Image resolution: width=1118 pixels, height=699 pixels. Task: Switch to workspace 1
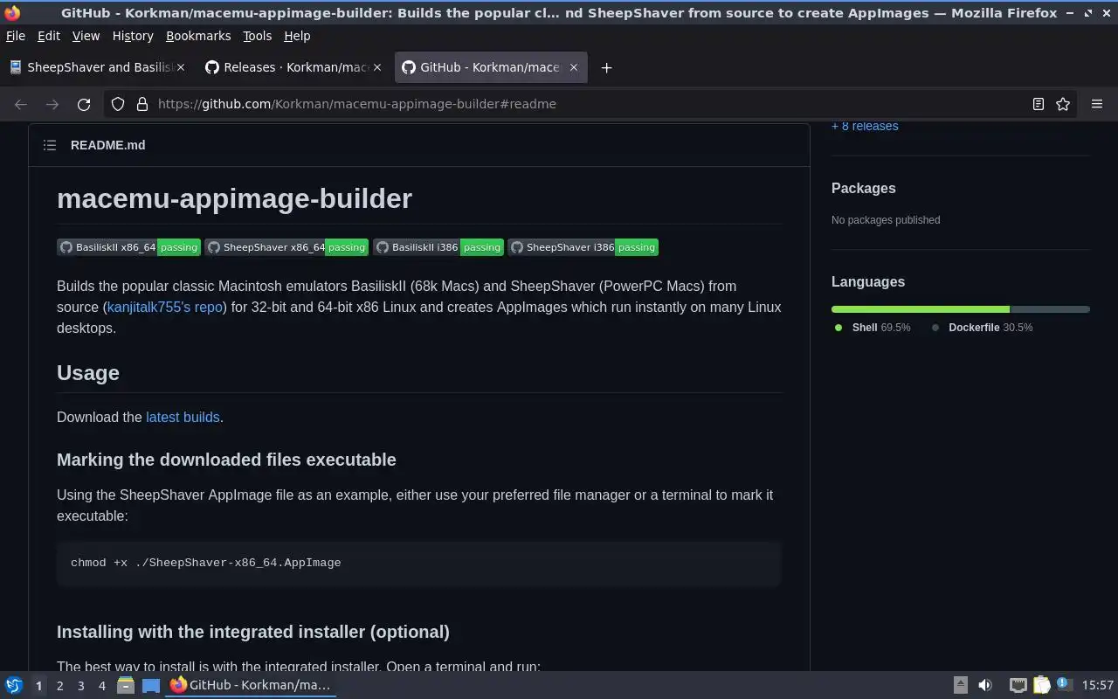point(38,686)
